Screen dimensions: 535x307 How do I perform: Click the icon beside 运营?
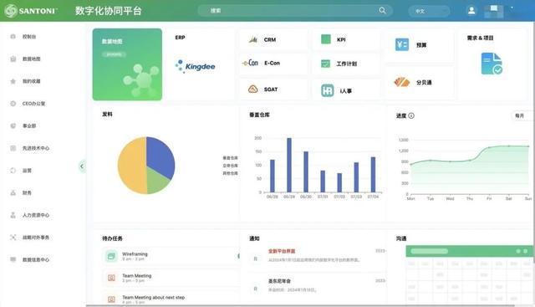point(13,171)
